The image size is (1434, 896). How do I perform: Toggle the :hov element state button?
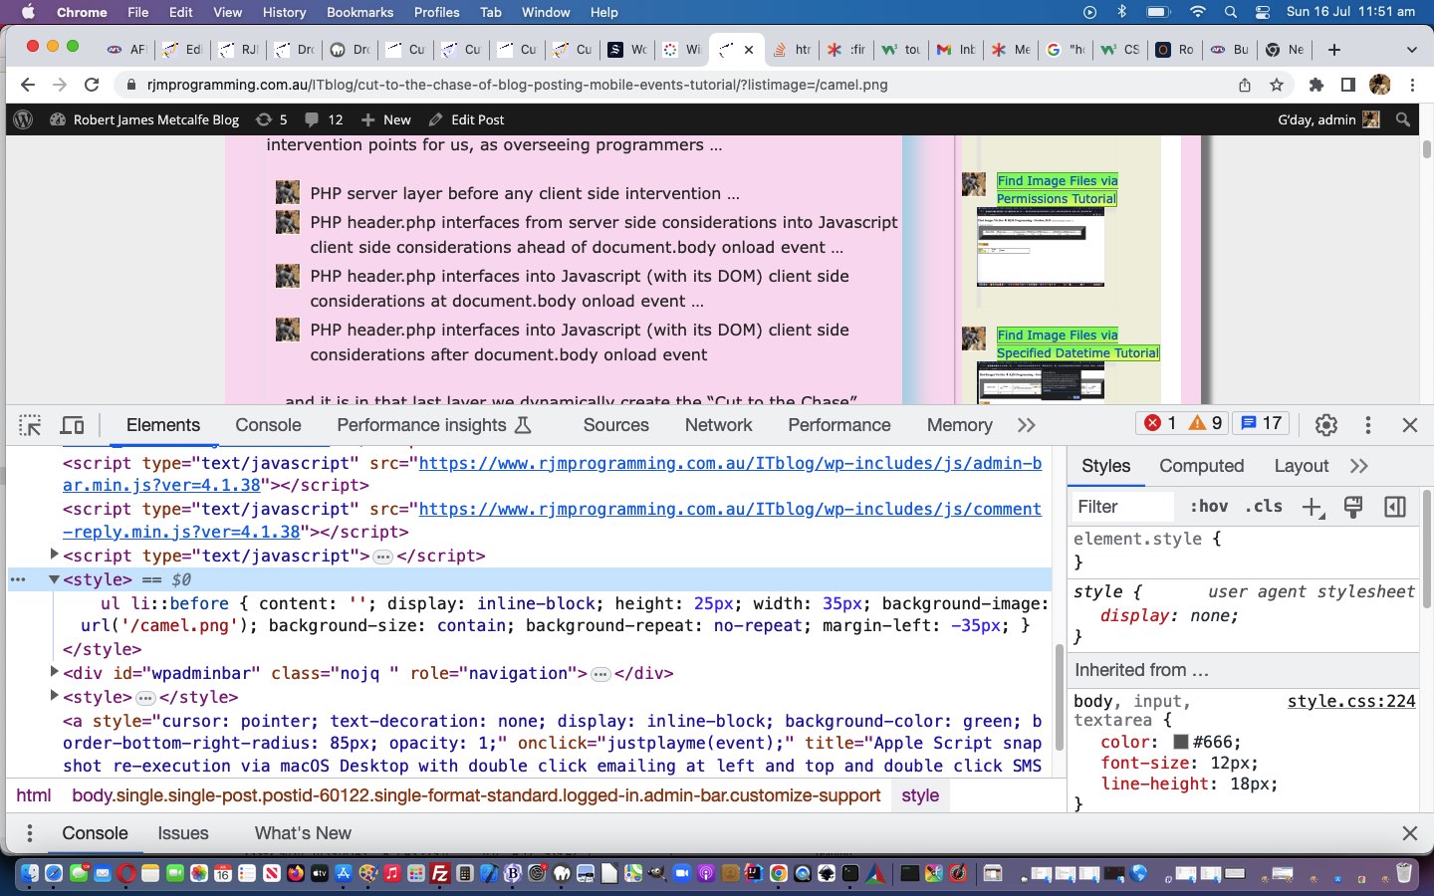1209,507
